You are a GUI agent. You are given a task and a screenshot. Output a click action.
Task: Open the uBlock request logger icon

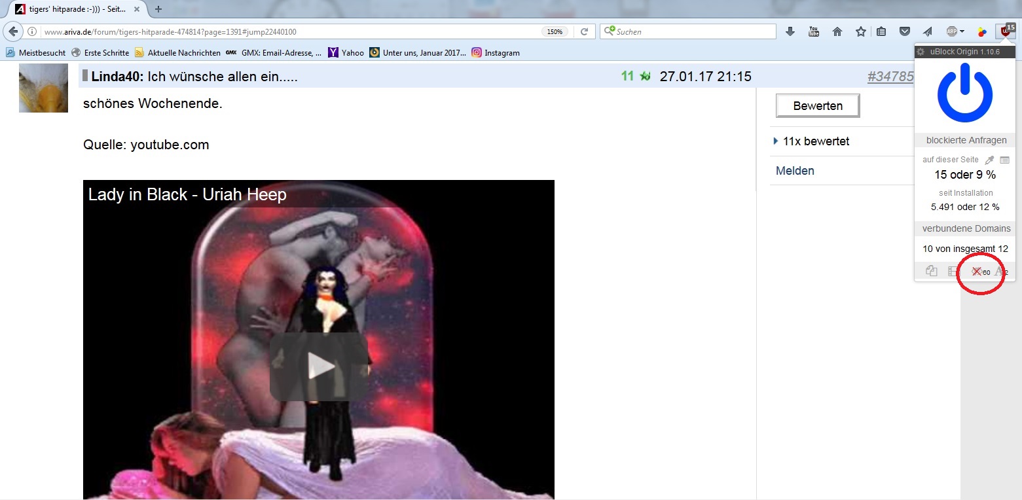1005,160
